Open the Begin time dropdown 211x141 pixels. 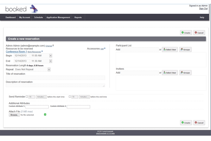tap(51, 55)
